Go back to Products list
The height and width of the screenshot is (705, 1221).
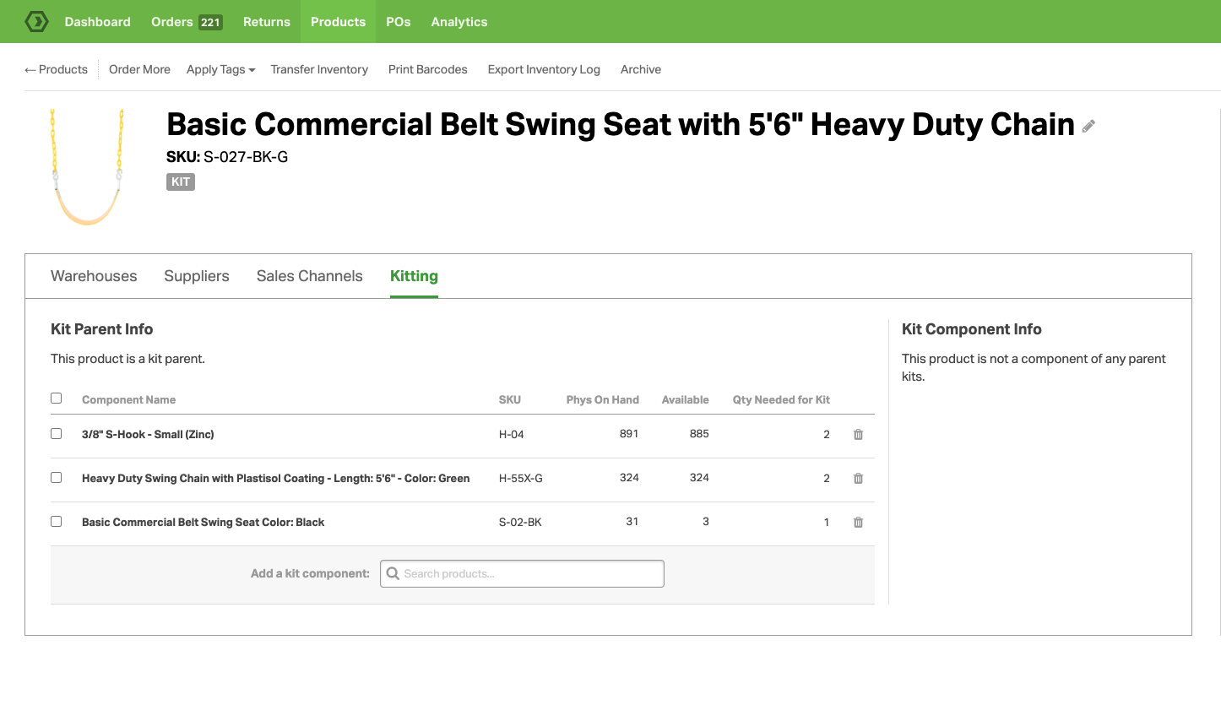click(57, 70)
